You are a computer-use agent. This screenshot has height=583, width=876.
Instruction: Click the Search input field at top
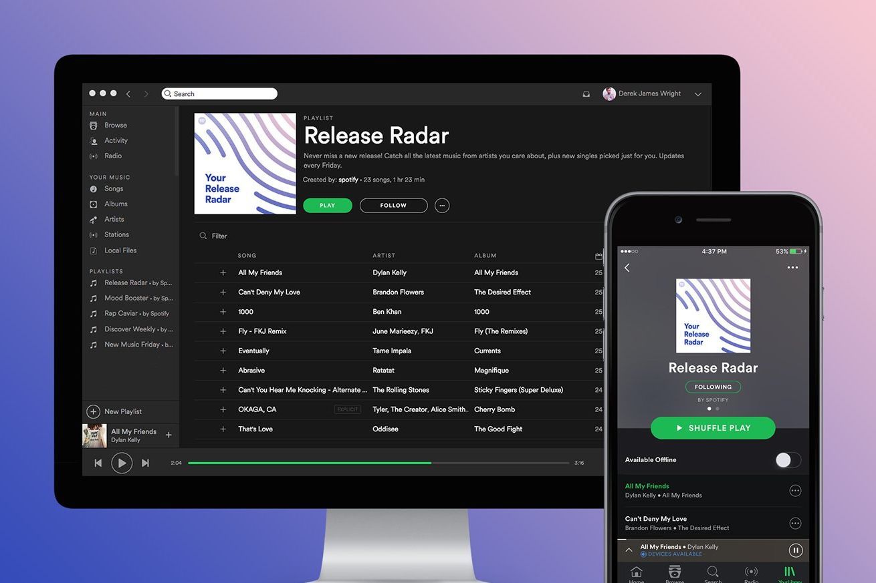point(219,93)
